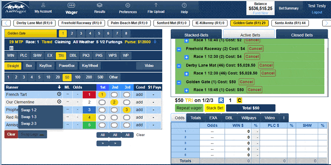The image size is (331, 165).
Task: Select 1st position for Our Clementine
Action: pyautogui.click(x=102, y=102)
